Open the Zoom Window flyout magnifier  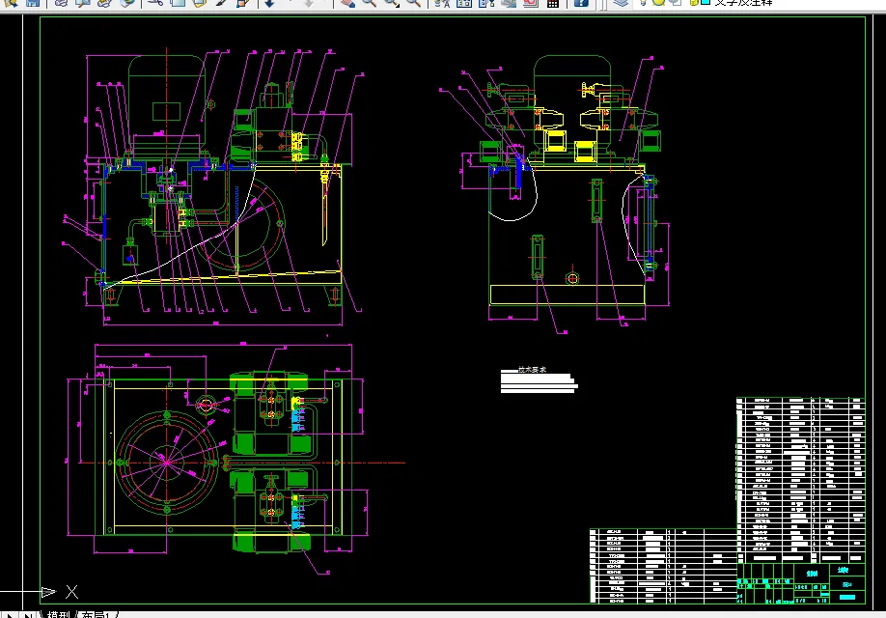tap(392, 3)
